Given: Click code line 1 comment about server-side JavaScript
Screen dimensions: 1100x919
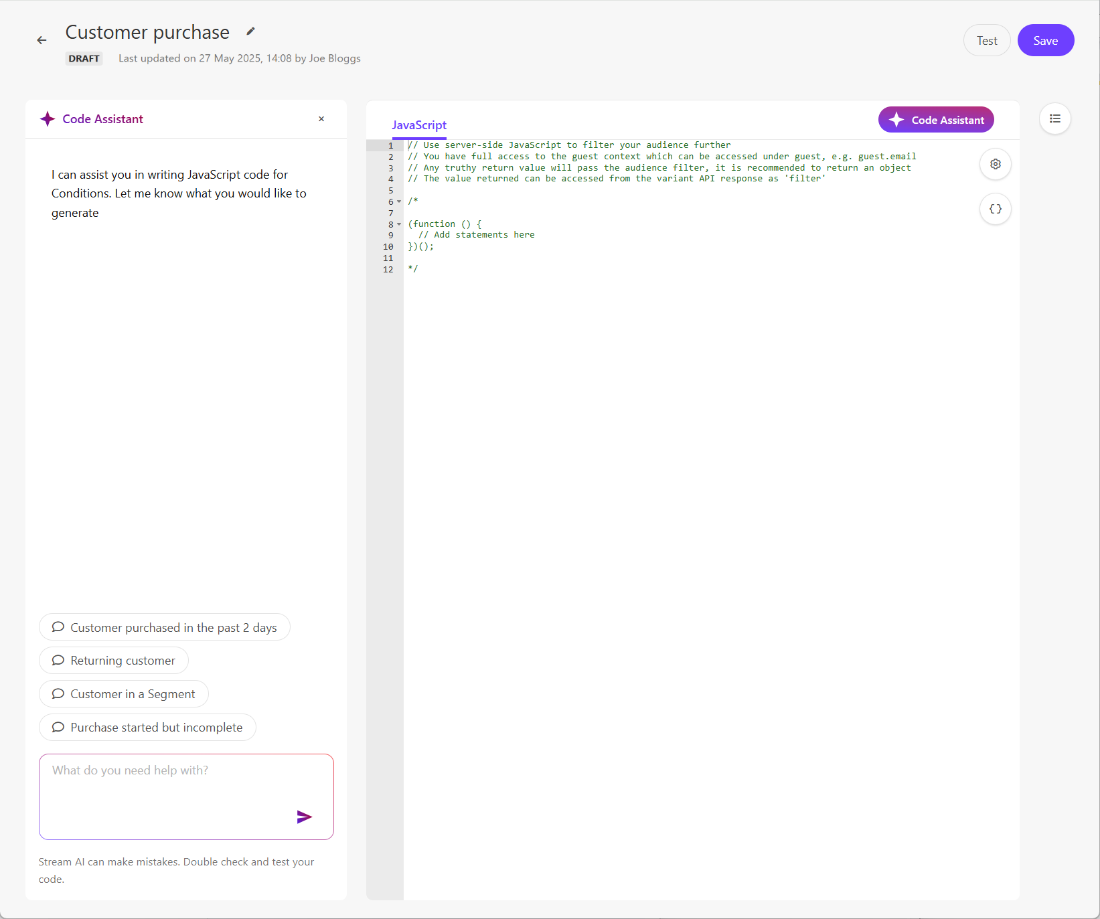Looking at the screenshot, I should coord(569,145).
